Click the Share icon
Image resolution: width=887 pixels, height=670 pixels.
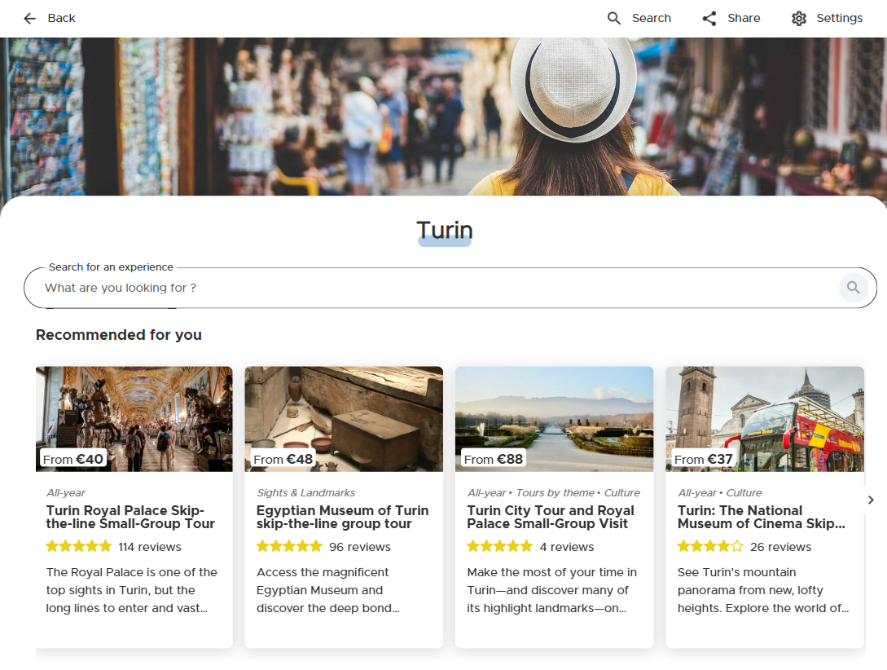click(x=709, y=18)
